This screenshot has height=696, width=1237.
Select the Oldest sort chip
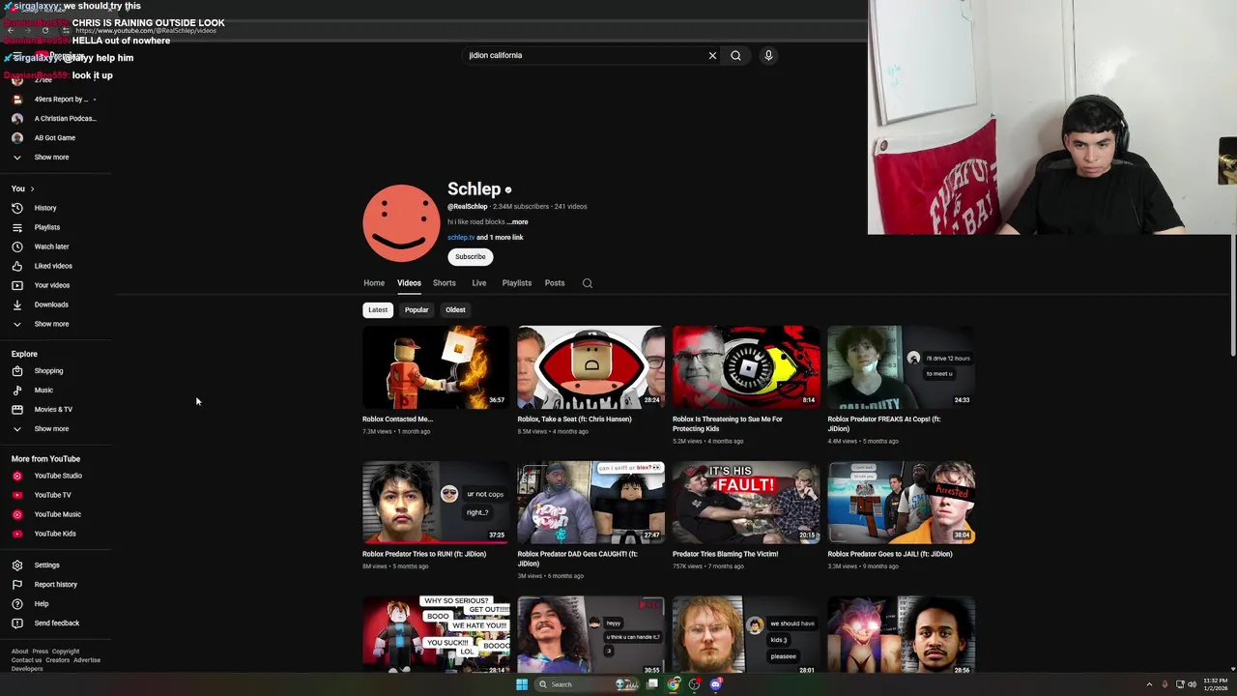(455, 309)
